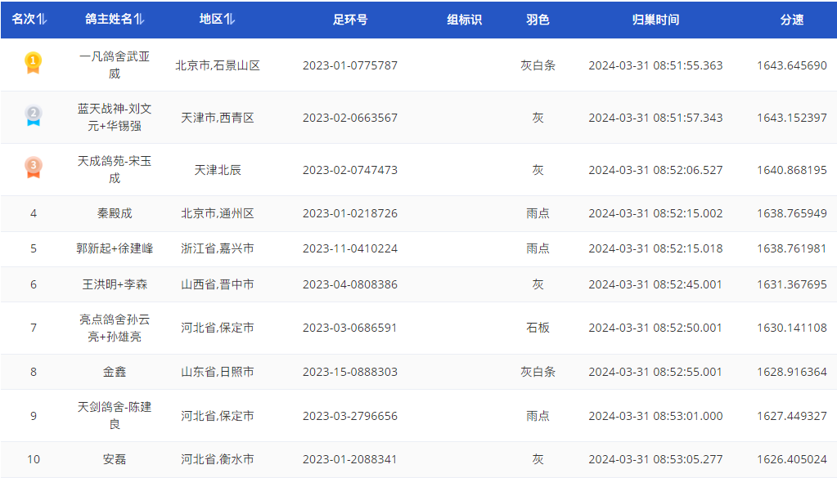The height and width of the screenshot is (478, 837).
Task: Click the 归巢时间 column header
Action: pyautogui.click(x=655, y=20)
